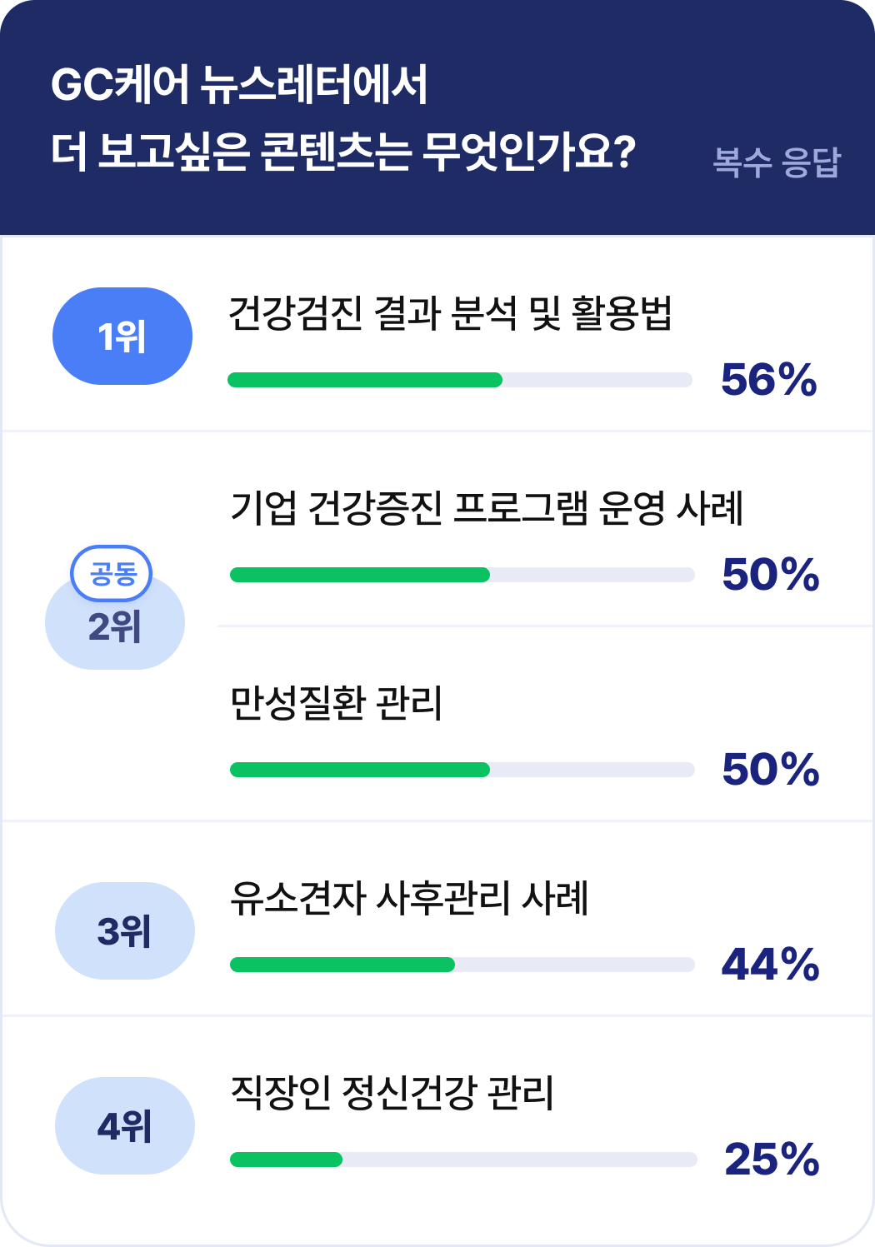Click the 56% progress bar

pos(460,380)
